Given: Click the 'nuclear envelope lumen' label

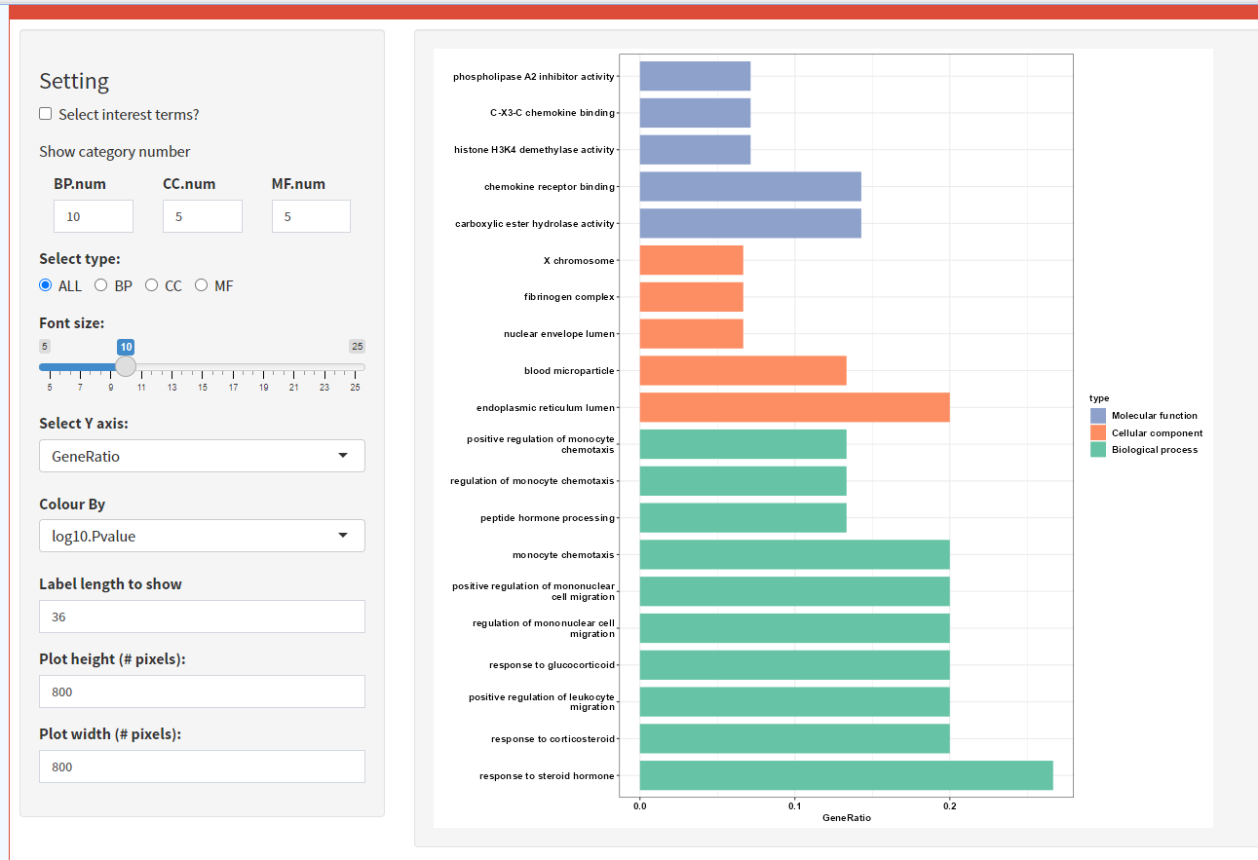Looking at the screenshot, I should click(559, 334).
